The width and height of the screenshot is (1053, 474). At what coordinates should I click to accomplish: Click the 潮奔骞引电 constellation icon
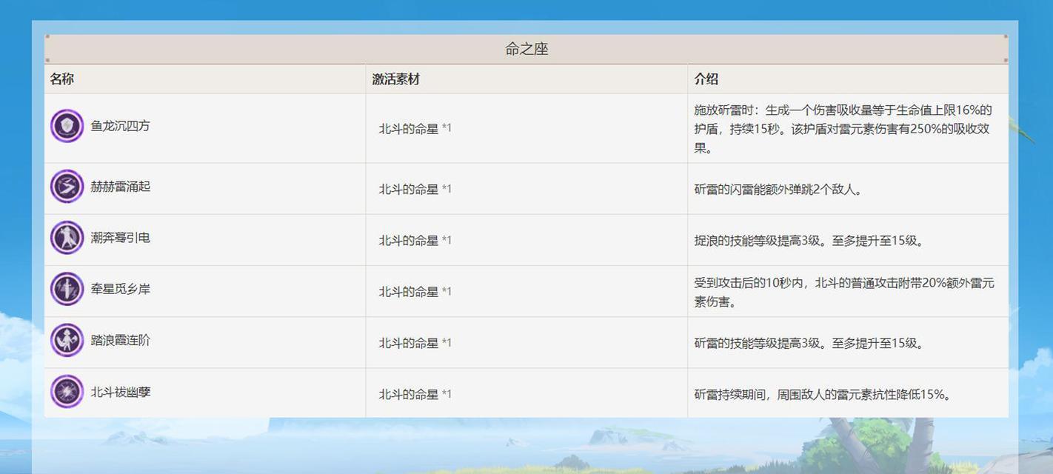[x=67, y=238]
